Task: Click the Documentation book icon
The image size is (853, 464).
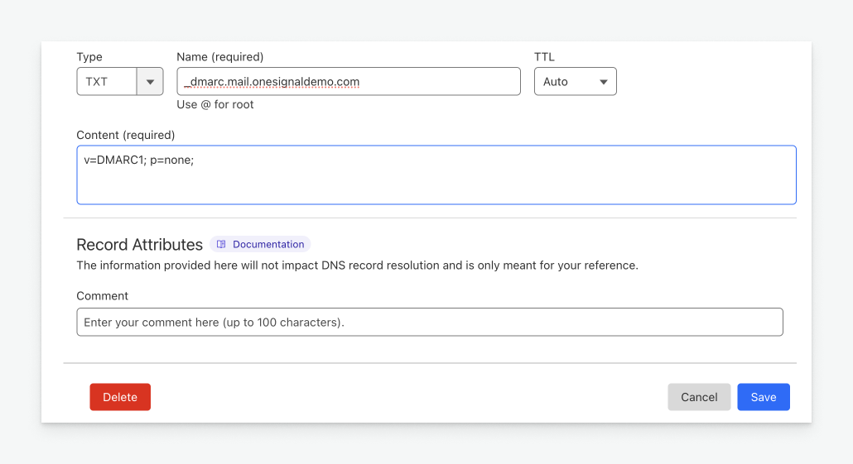Action: point(221,244)
